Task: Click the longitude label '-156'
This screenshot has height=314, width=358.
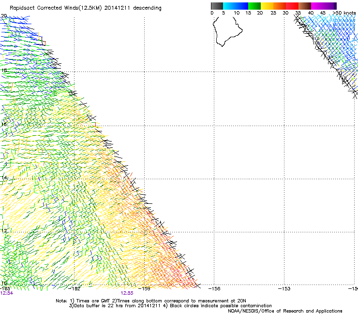Action: pos(214,289)
